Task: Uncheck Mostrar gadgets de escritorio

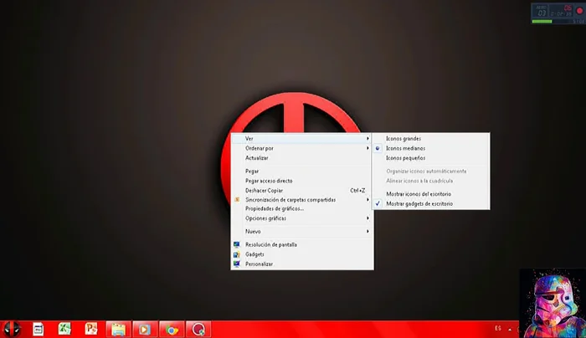Action: point(419,203)
